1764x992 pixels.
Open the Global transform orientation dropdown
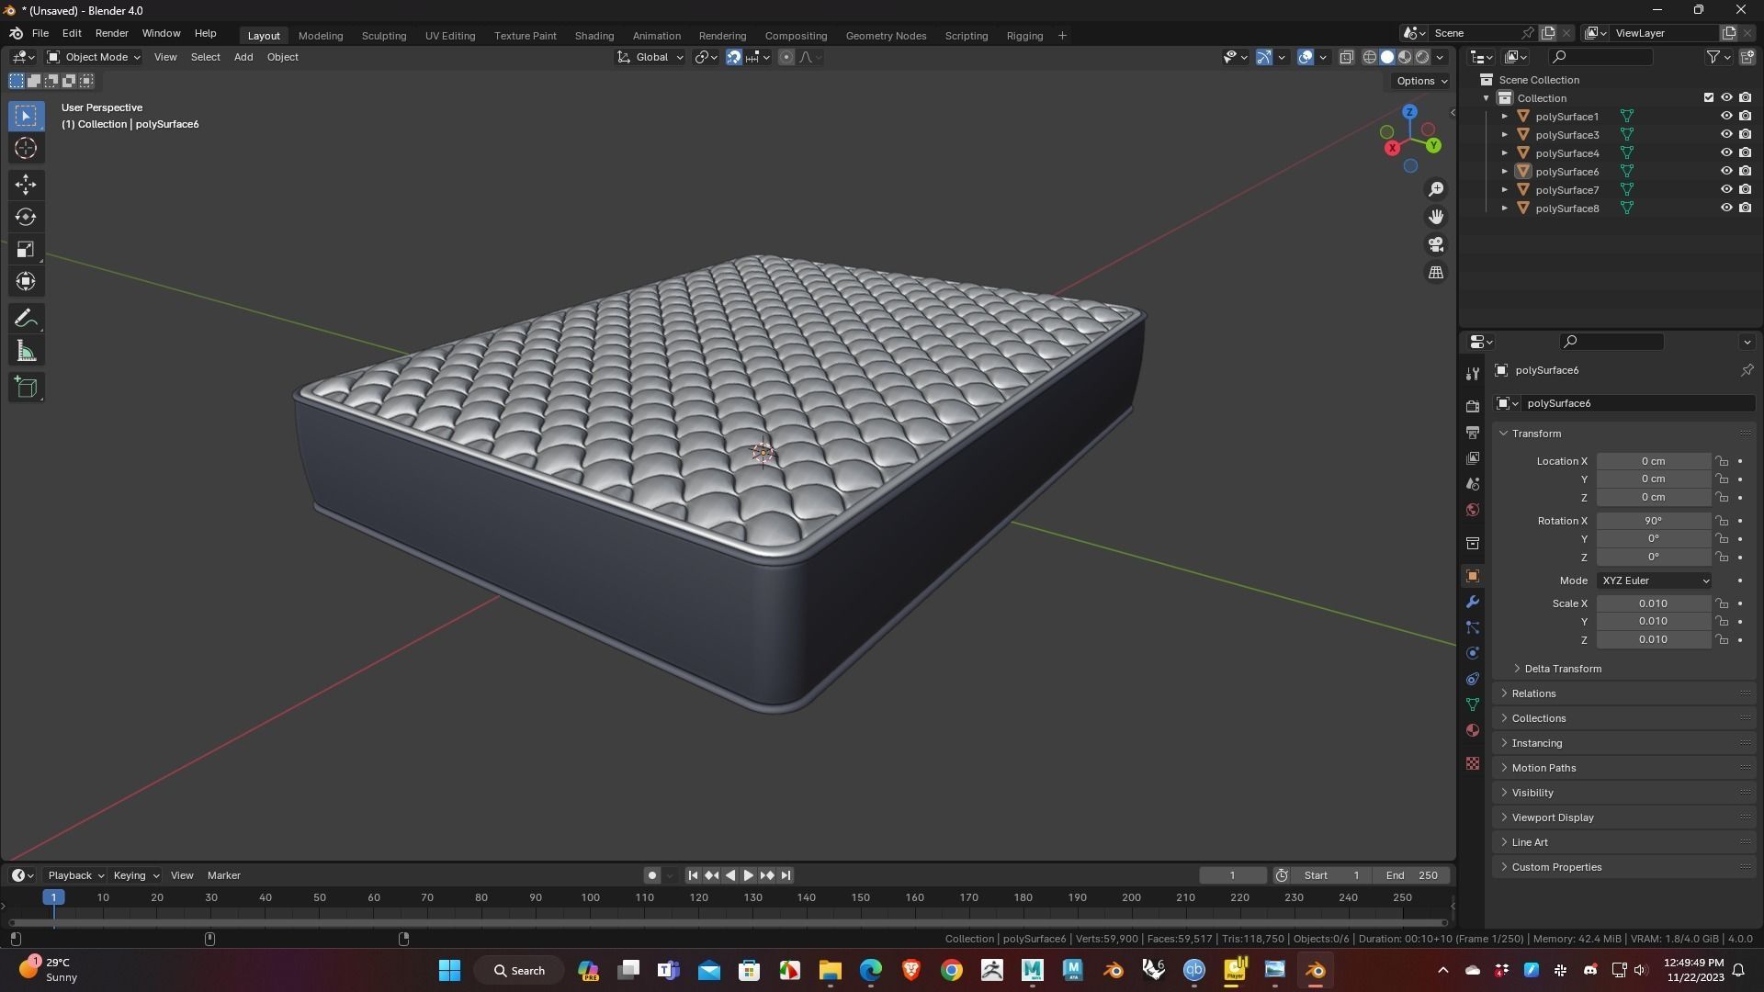[x=650, y=57]
